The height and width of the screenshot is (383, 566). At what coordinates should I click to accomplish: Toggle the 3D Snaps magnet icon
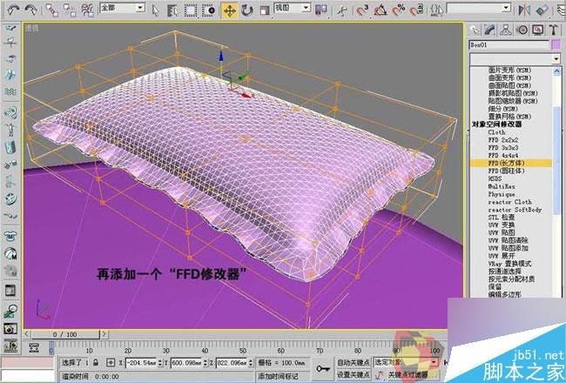[362, 10]
